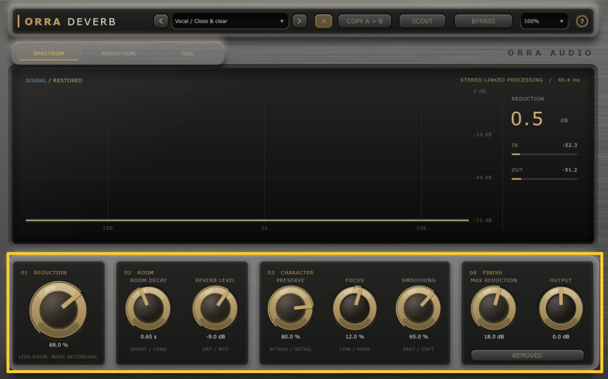Screen dimensions: 608x379
Task: Switch to the TAIL tab
Action: pyautogui.click(x=187, y=53)
